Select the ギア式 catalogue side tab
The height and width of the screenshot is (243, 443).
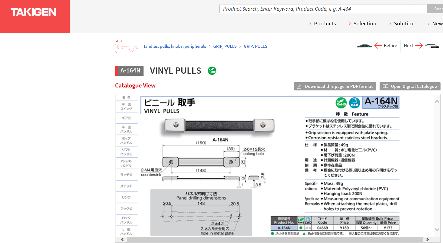pyautogui.click(x=126, y=118)
